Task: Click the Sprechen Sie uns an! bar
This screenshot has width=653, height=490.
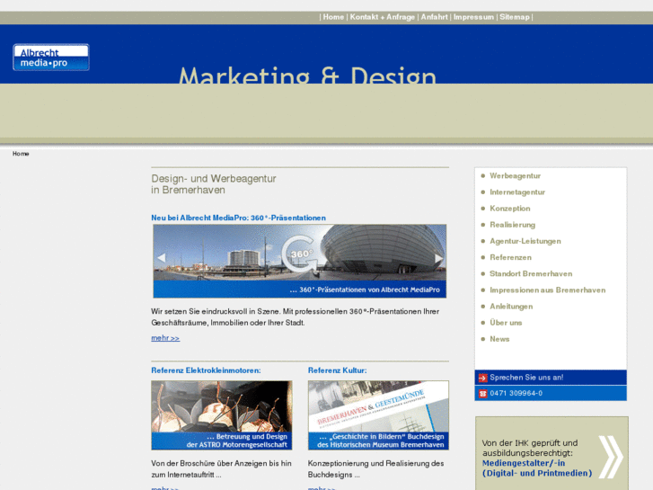Action: pos(551,378)
